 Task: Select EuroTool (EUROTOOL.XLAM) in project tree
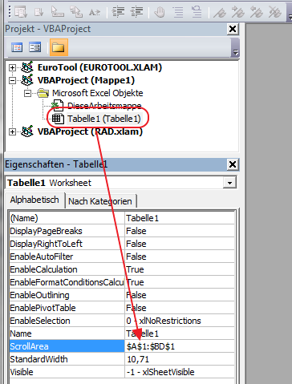coord(99,67)
